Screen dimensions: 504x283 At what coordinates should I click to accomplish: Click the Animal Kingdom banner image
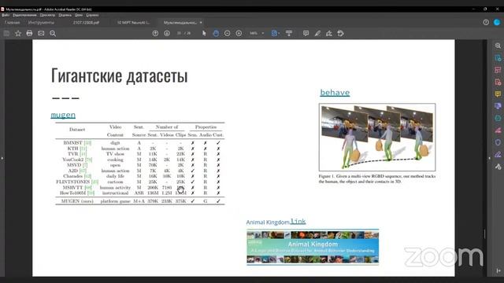313,247
